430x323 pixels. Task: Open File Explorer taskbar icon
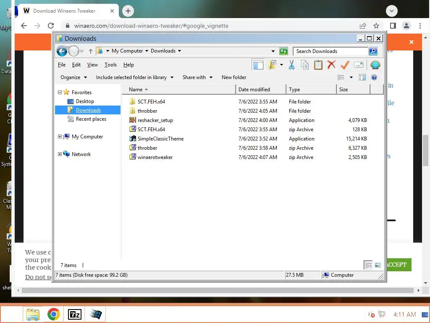[33, 315]
